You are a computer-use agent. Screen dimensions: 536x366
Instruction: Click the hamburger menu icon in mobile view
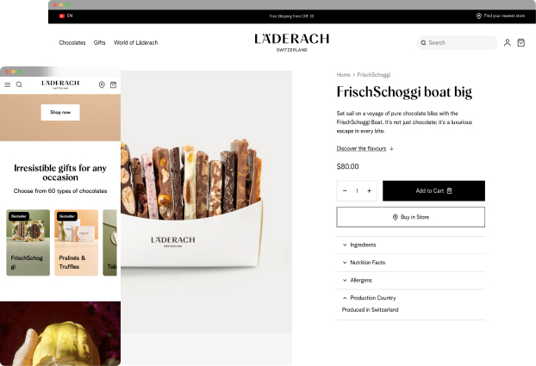8,84
